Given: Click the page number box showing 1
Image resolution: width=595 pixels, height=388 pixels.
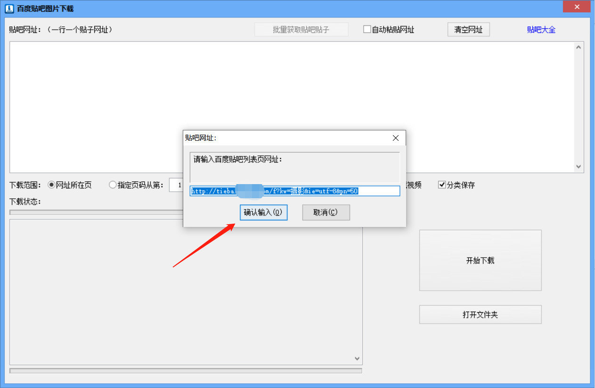Looking at the screenshot, I should [x=176, y=185].
